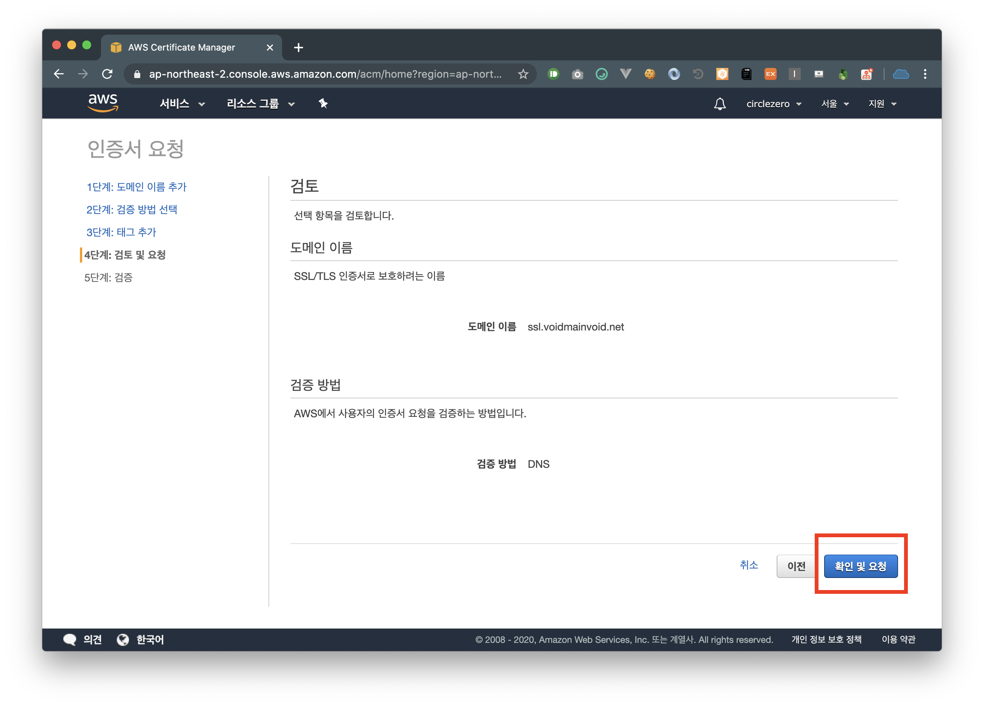Open a new browser tab
This screenshot has height=707, width=984.
299,47
